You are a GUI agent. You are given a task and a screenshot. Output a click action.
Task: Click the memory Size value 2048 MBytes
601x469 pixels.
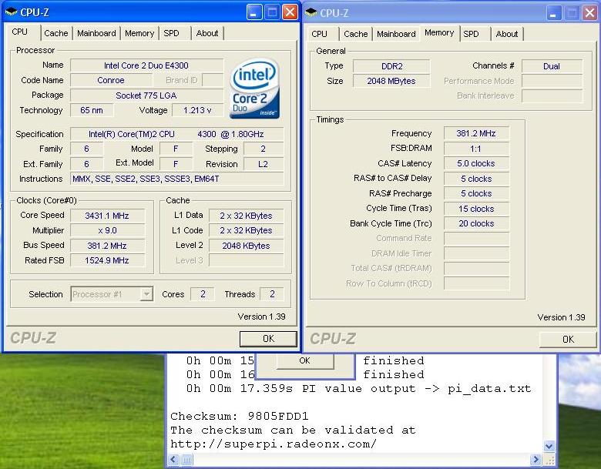point(391,81)
